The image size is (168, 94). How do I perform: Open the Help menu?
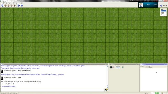(22, 3)
